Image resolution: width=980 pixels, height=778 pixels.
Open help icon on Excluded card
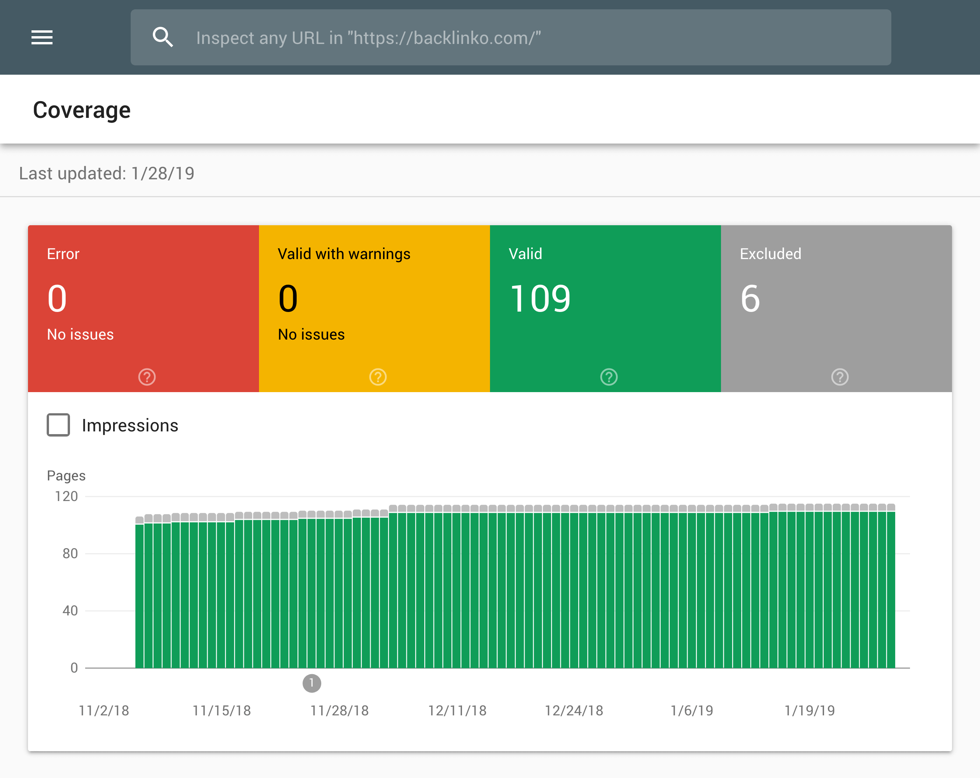pos(840,377)
